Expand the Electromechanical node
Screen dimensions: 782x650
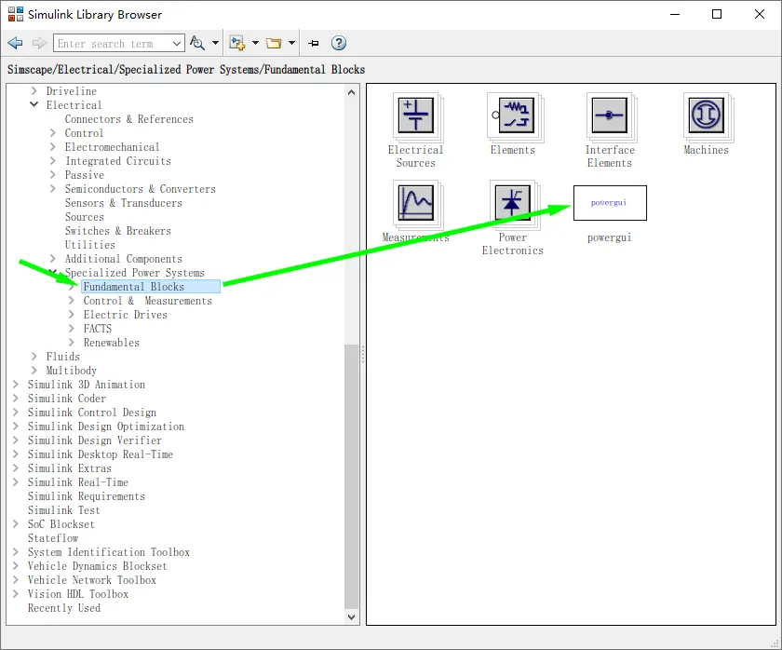53,146
